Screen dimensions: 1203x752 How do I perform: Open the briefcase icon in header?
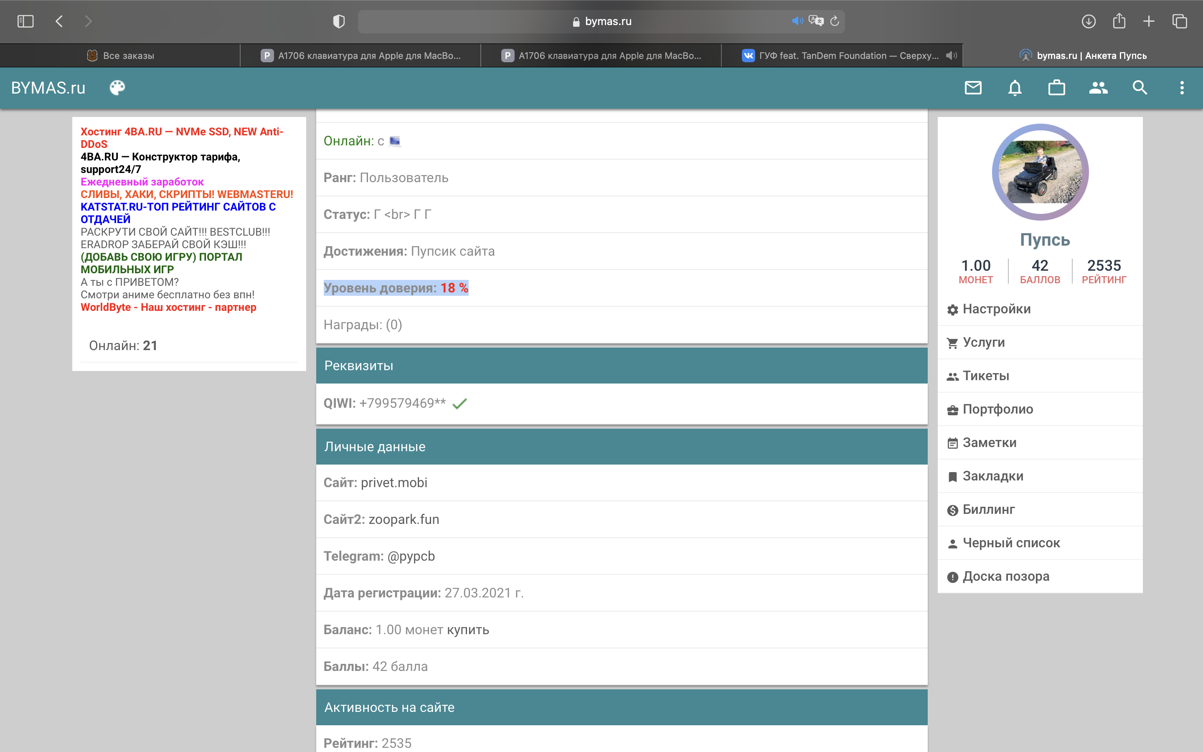[x=1056, y=88]
